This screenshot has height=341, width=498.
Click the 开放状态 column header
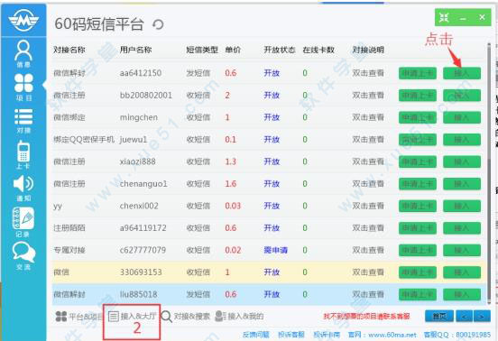(280, 50)
